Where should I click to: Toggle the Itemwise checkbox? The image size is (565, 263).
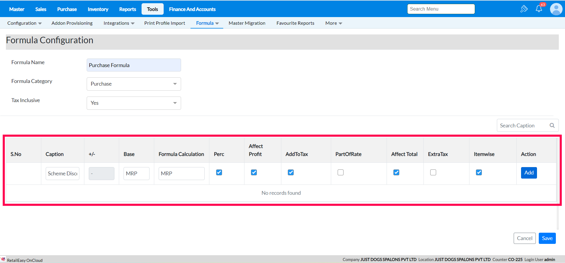click(479, 172)
